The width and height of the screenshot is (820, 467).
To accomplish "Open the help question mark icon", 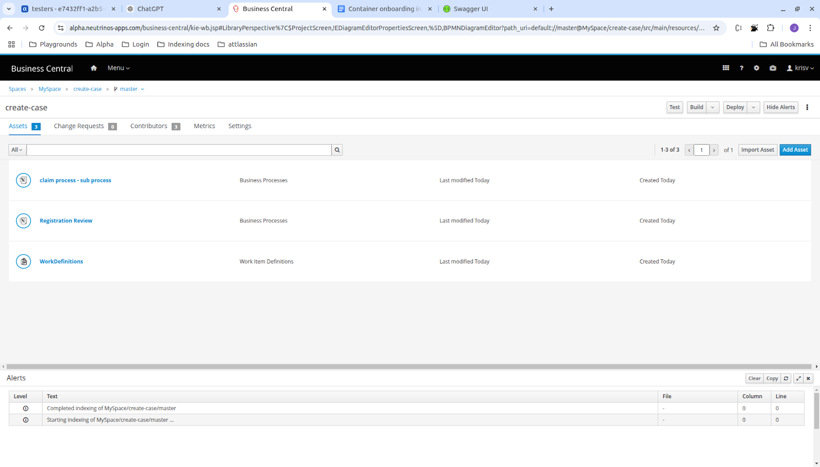I will point(741,68).
